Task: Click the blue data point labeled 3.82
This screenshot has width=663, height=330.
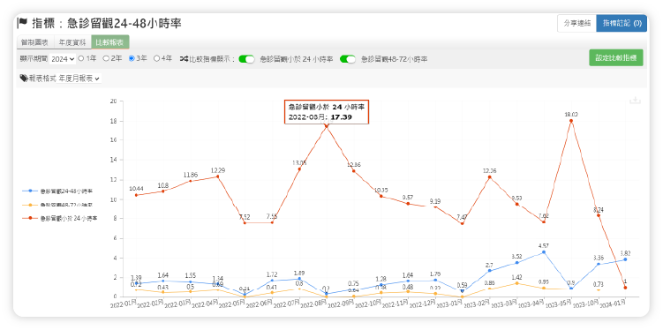Action: [625, 259]
